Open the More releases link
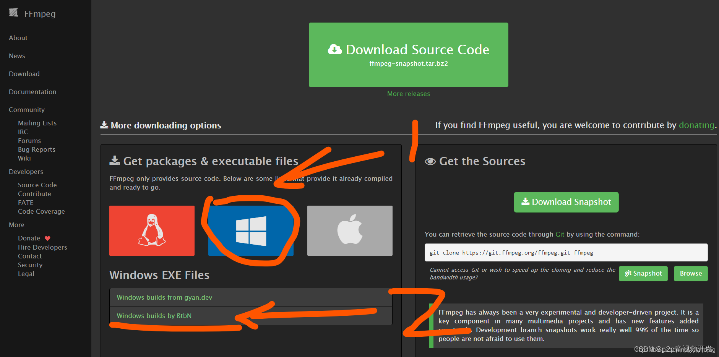This screenshot has width=719, height=357. 409,94
